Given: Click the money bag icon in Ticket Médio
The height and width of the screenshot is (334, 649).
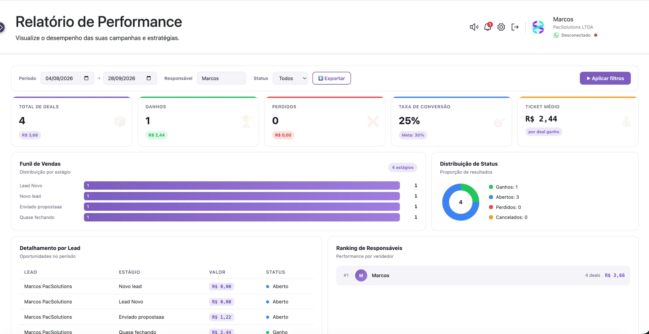Looking at the screenshot, I should [x=626, y=122].
